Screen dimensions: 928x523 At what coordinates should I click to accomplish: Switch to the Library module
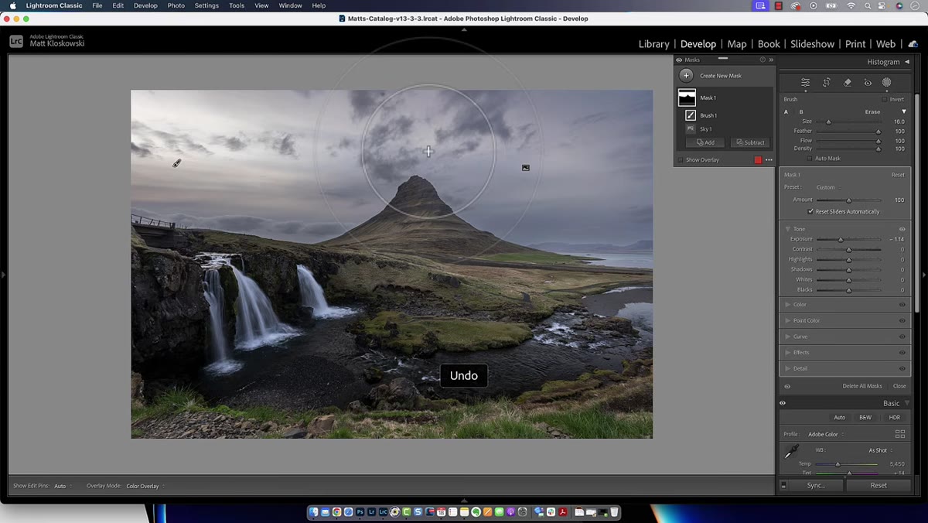(x=653, y=44)
